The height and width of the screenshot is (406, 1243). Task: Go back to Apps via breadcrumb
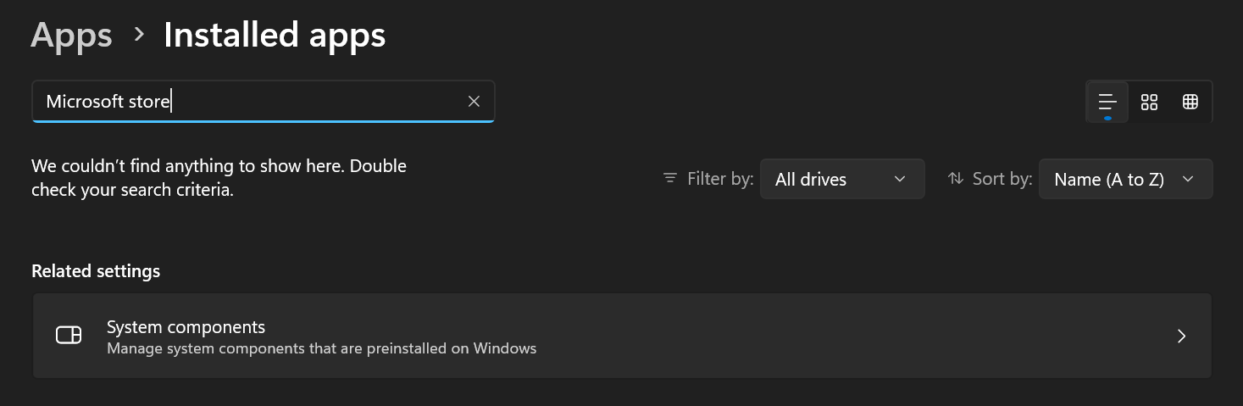coord(71,36)
